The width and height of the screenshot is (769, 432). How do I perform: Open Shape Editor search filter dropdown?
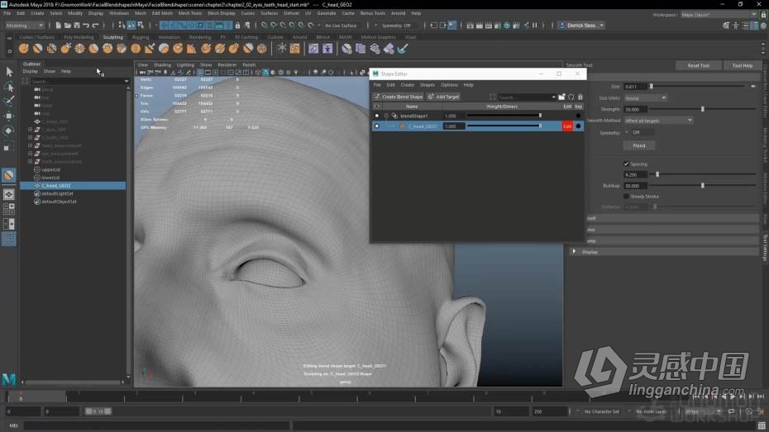pyautogui.click(x=554, y=97)
